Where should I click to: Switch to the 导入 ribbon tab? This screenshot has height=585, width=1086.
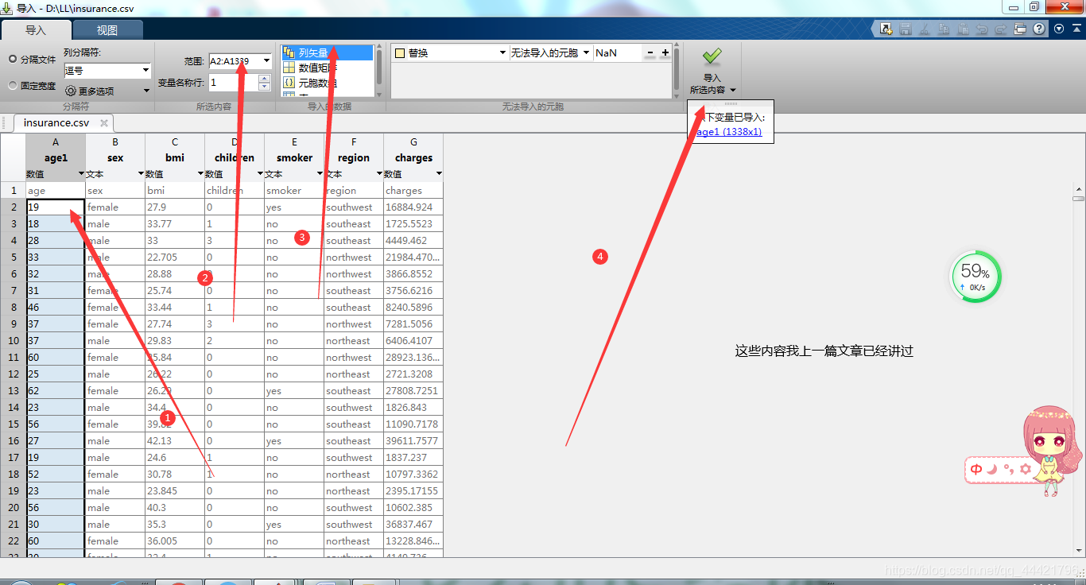pyautogui.click(x=36, y=30)
